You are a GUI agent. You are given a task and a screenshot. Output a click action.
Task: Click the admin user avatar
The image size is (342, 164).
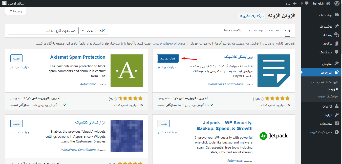point(4,4)
